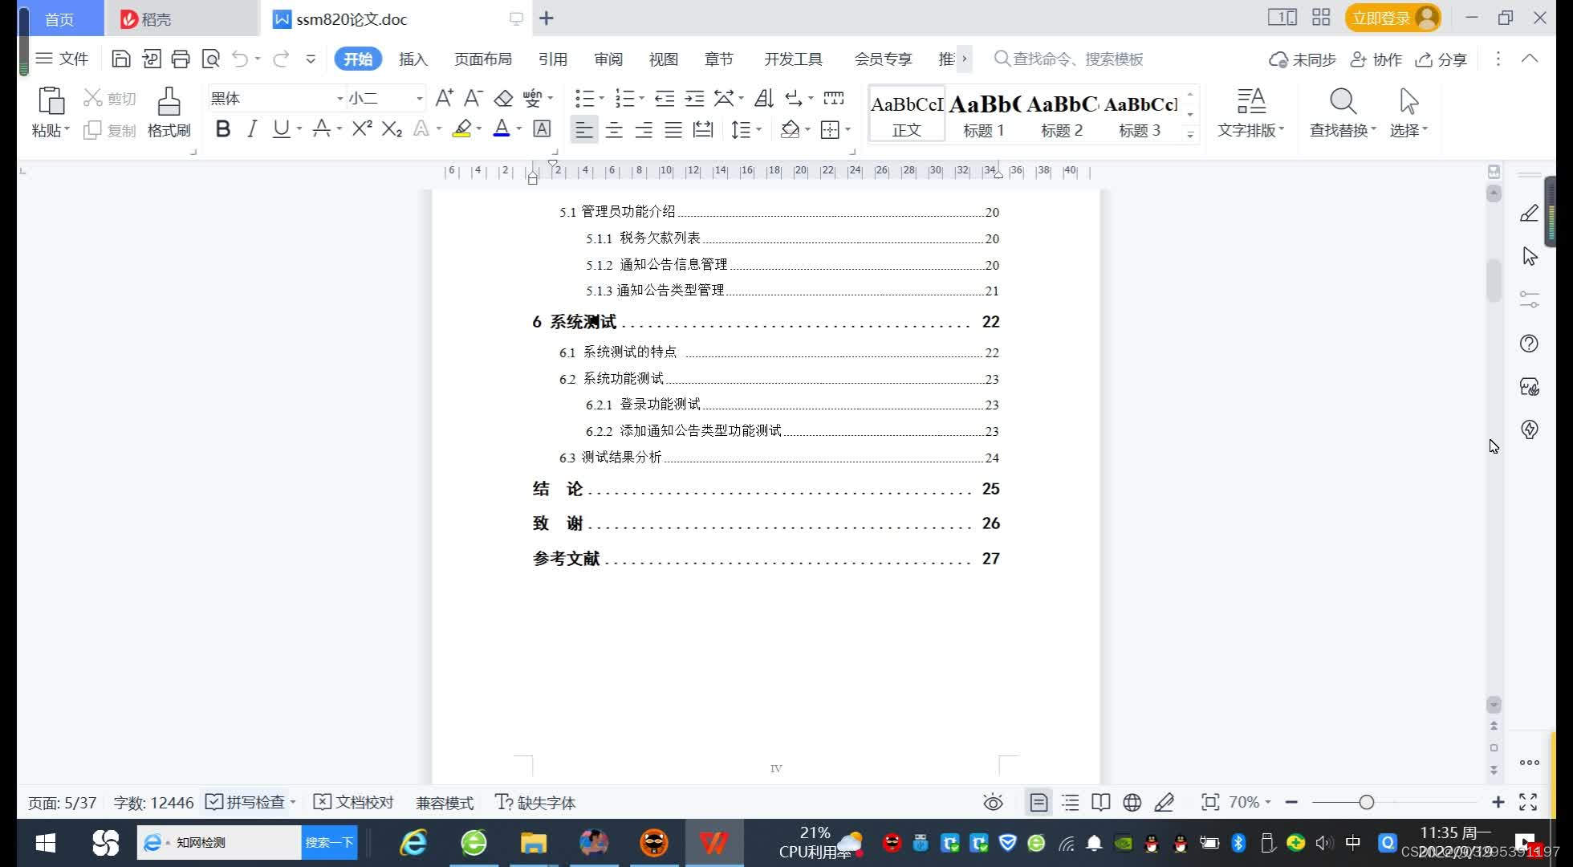1573x867 pixels.
Task: Open the 审阅 ribbon tab
Action: [x=608, y=59]
